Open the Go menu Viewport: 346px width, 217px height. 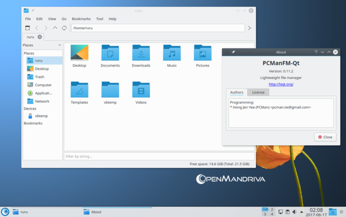coord(64,19)
